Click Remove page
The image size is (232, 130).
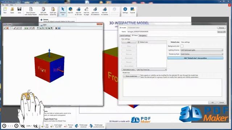pos(69,126)
